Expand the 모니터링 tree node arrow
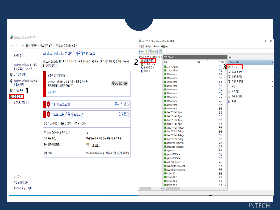 (140, 71)
